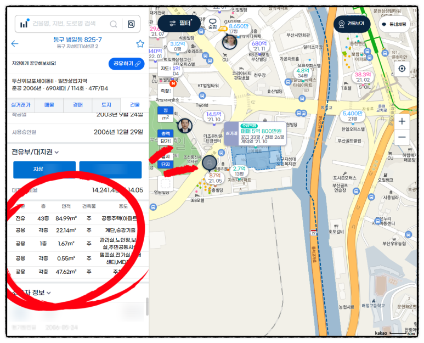Select the 14.5억 '21.10 price marker
Image resolution: width=424 pixels, height=343 pixels.
(213, 117)
